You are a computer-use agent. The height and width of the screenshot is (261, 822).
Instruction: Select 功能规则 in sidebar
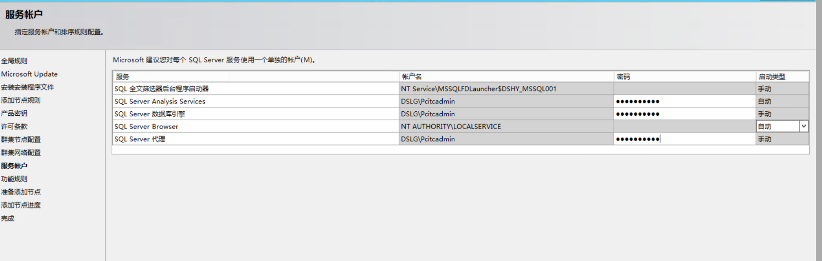coord(14,179)
